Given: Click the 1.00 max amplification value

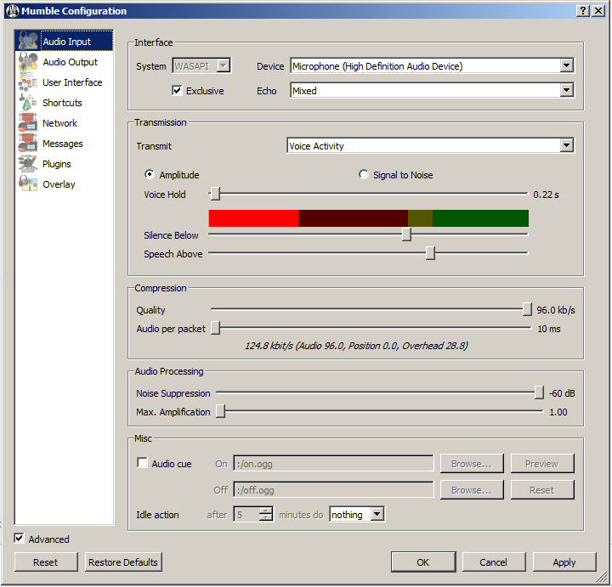Looking at the screenshot, I should click(x=558, y=412).
